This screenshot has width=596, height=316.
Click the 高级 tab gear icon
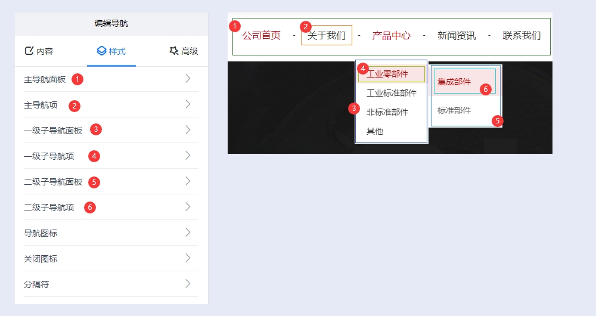[174, 51]
